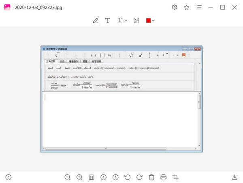Click file name 2020-12-03_092323.jpg
Screen dimensions: 243x183
coord(38,7)
